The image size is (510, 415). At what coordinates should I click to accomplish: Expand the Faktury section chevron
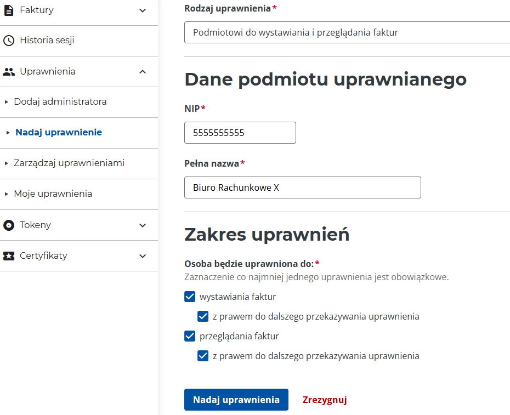click(x=143, y=10)
